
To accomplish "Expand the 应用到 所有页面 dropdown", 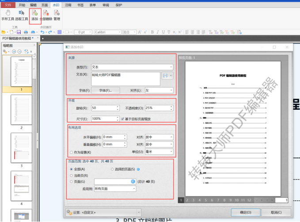I will tap(114, 189).
